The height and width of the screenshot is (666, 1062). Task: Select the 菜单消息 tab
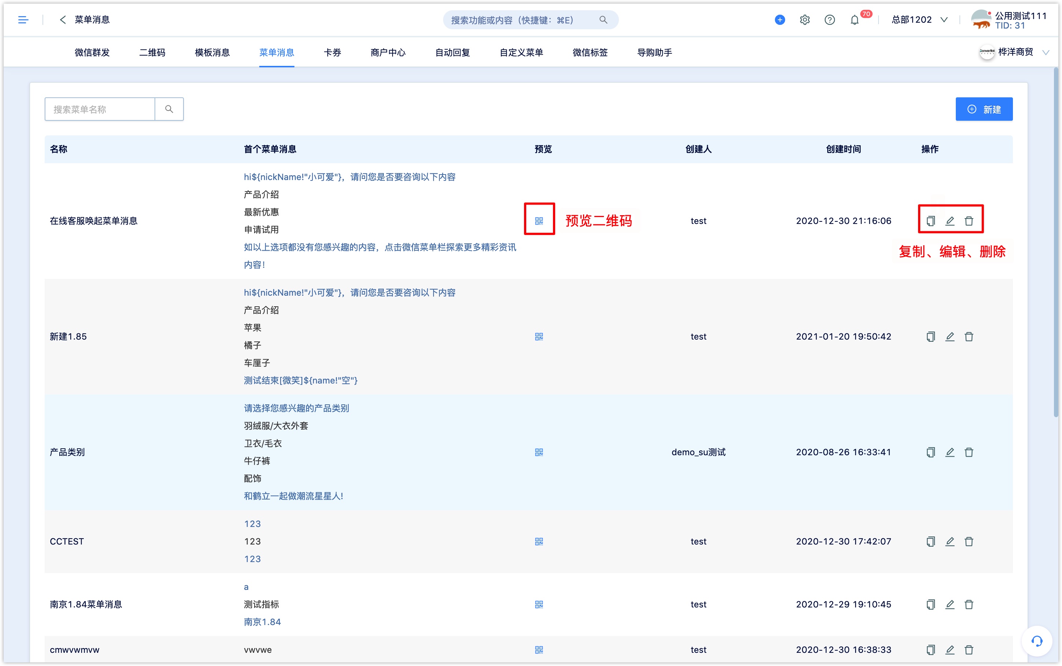tap(276, 52)
